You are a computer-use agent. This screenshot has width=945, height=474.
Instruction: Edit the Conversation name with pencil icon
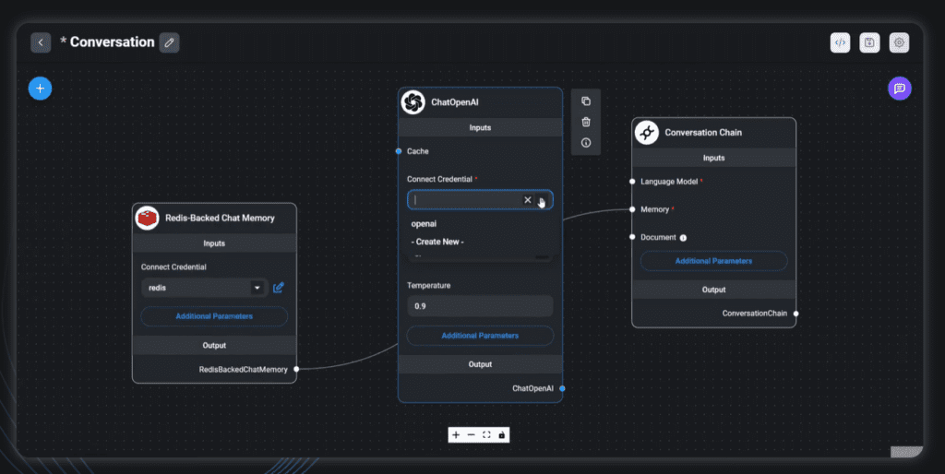pyautogui.click(x=169, y=42)
